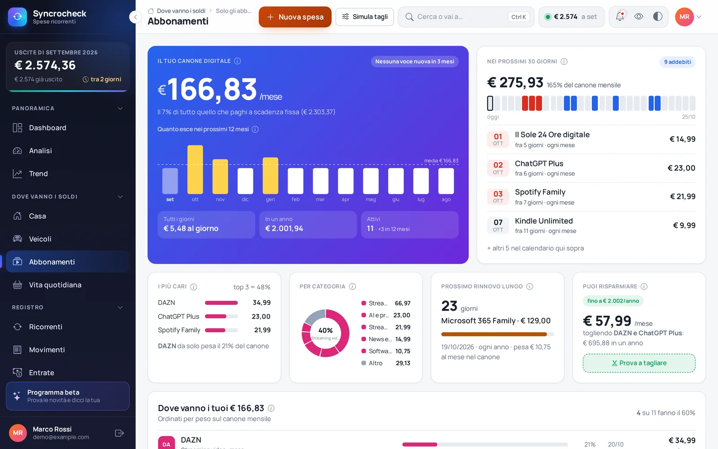Click the 9 addebiti badge
Viewport: 718px width, 449px height.
pos(677,62)
